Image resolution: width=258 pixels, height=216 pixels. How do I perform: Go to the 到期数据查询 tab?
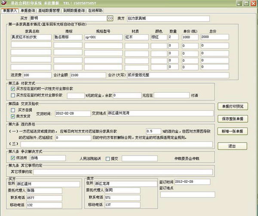click(x=74, y=10)
